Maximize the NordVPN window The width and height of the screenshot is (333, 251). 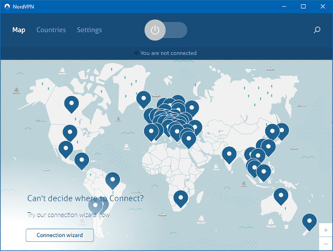click(303, 7)
